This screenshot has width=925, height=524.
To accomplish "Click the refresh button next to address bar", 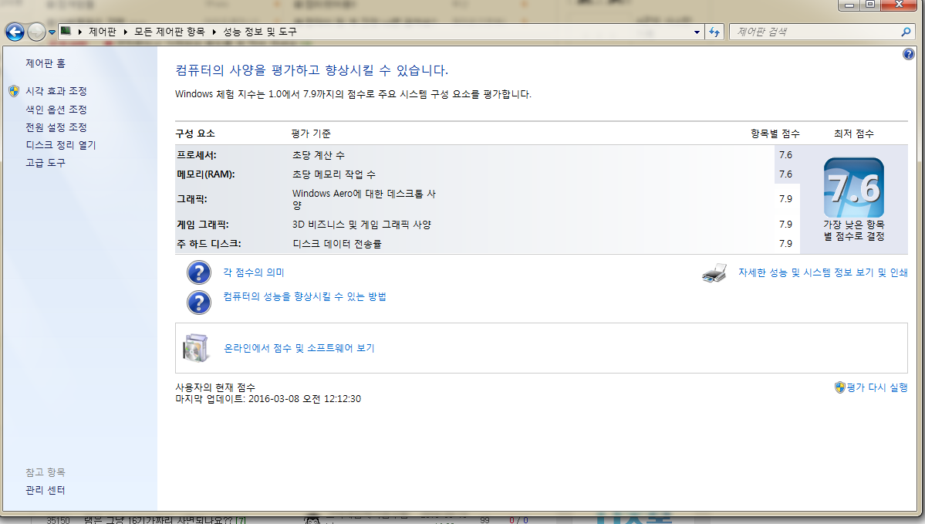I will (x=714, y=32).
